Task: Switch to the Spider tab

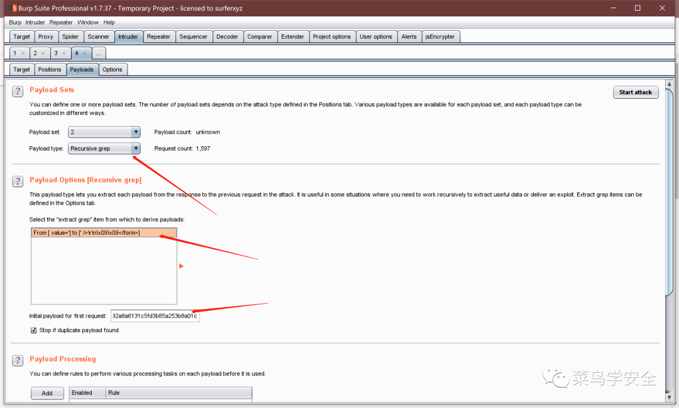Action: [x=70, y=37]
